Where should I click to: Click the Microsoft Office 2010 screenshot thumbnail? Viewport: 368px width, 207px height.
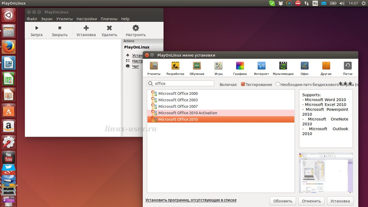tap(326, 173)
